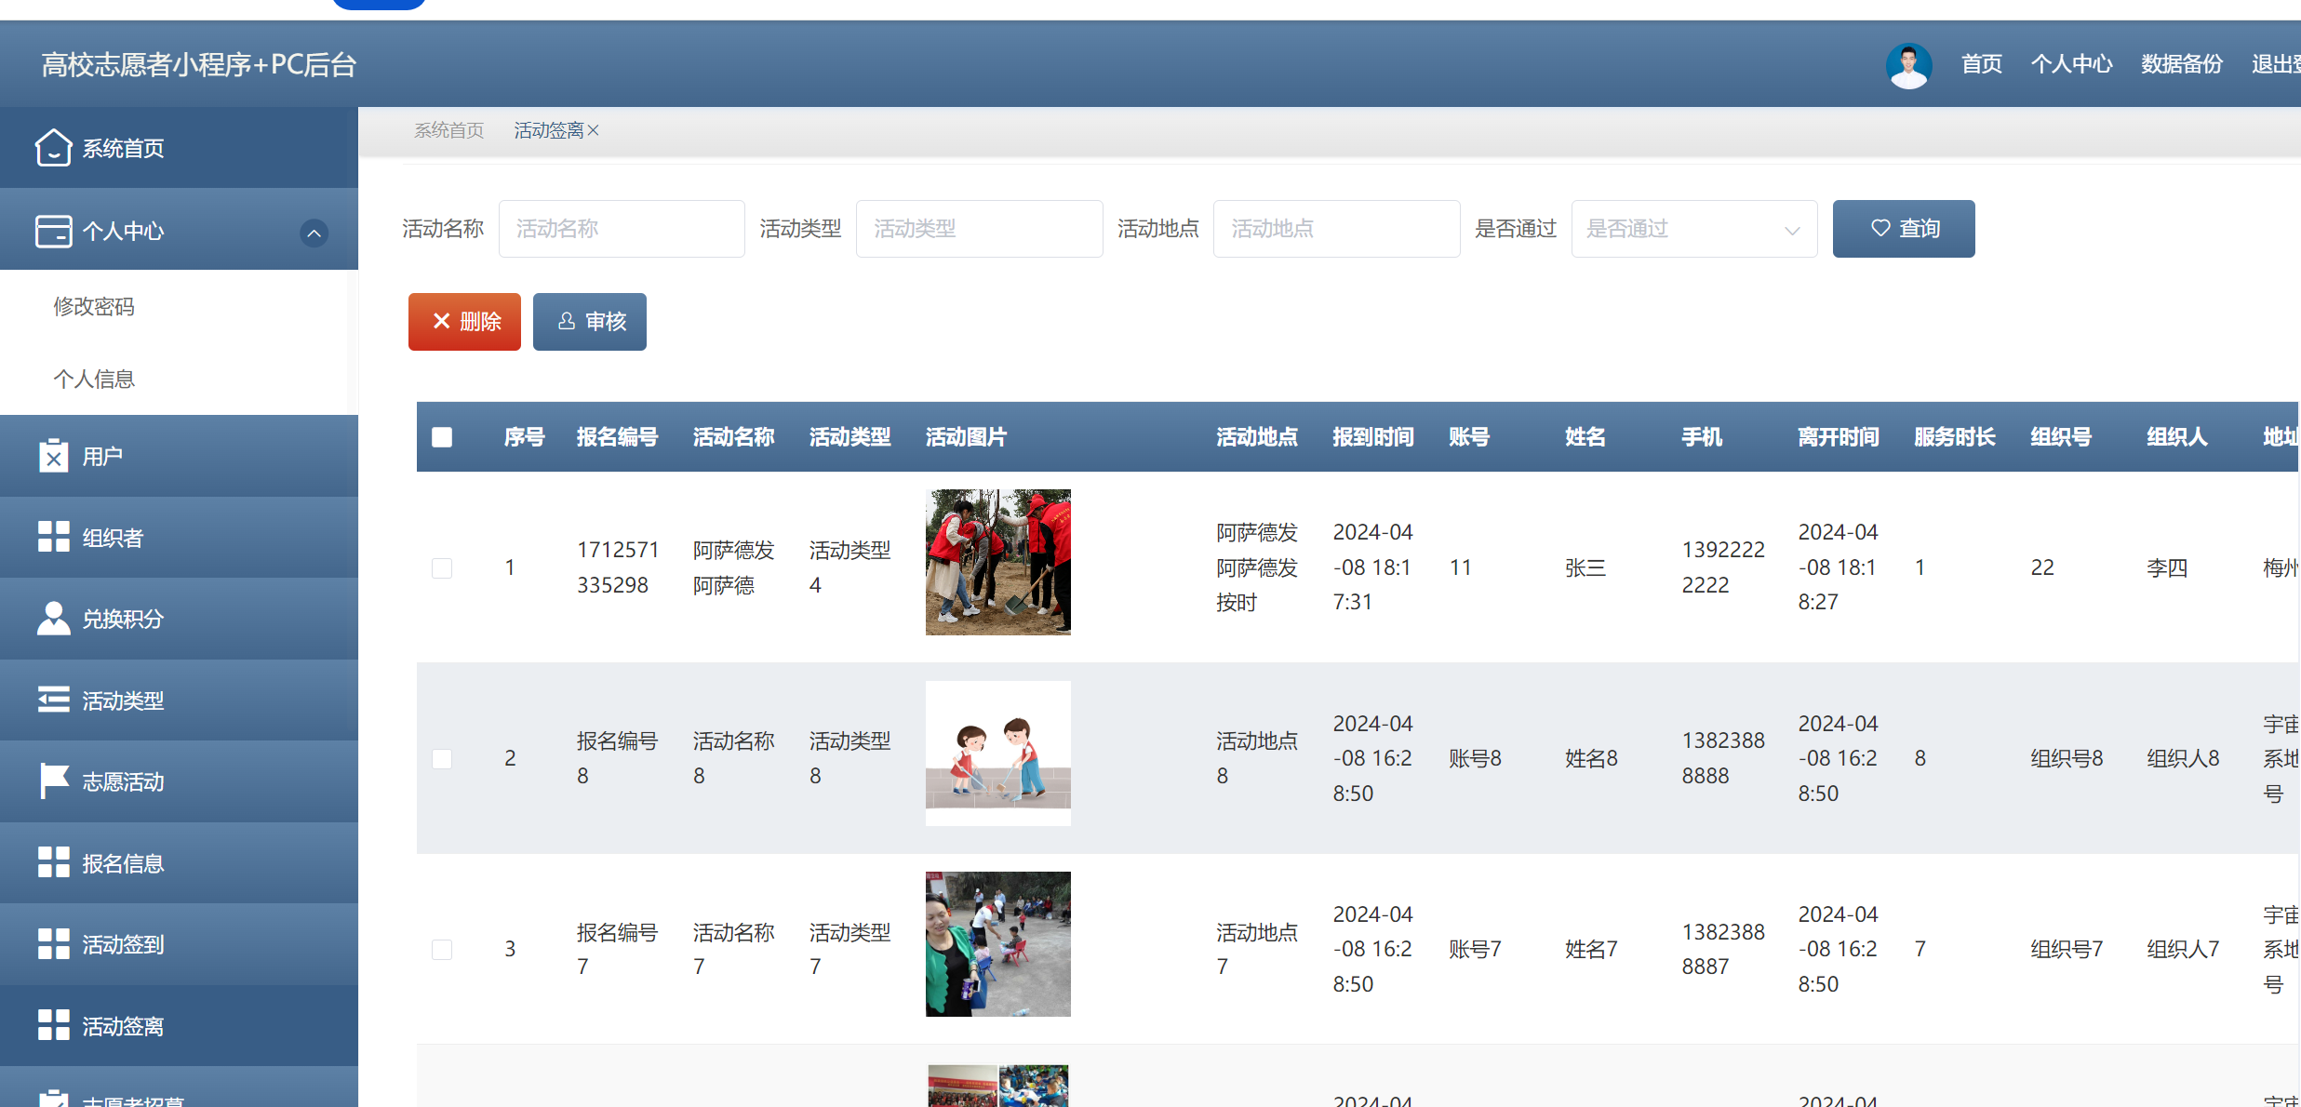Open the playground photo thumbnail in row 3
The height and width of the screenshot is (1107, 2301).
pyautogui.click(x=998, y=943)
